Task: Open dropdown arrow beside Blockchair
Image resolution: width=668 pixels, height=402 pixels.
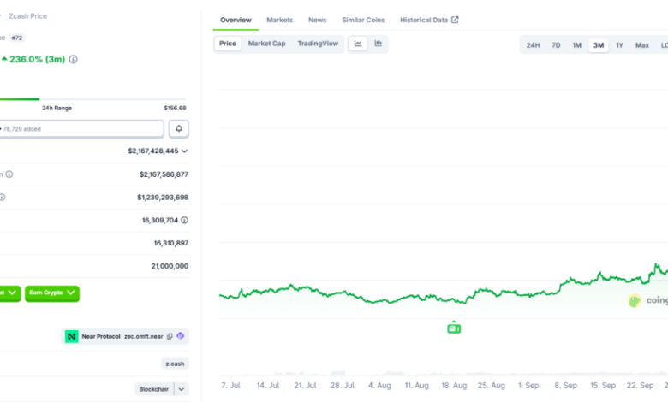Action: (181, 389)
